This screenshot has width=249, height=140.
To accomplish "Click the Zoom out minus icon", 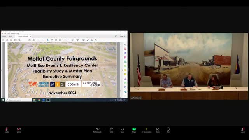I will pyautogui.click(x=56, y=40).
